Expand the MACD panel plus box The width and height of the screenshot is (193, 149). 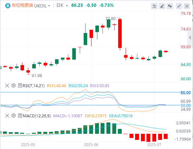coord(20,116)
